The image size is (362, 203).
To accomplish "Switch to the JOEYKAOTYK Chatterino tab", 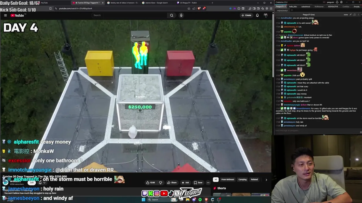I will pos(333,6).
